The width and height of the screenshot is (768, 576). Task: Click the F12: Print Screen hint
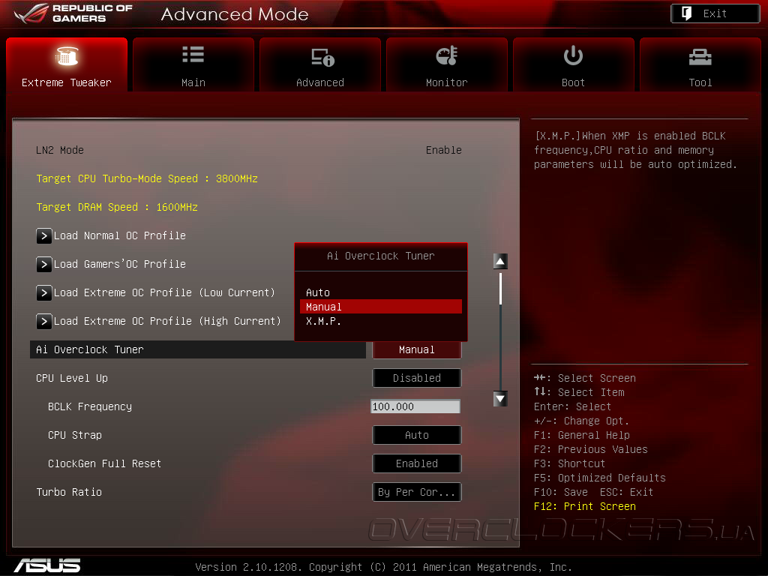pyautogui.click(x=585, y=506)
